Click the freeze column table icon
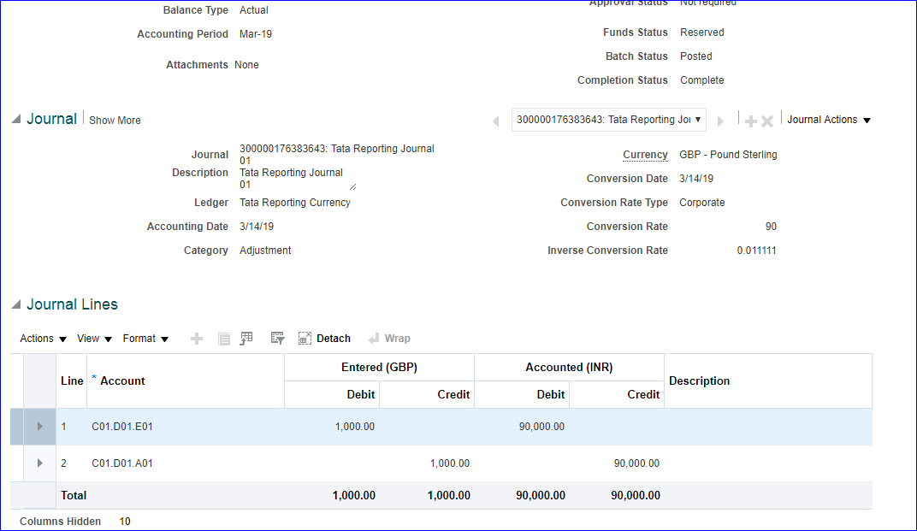 coord(246,339)
